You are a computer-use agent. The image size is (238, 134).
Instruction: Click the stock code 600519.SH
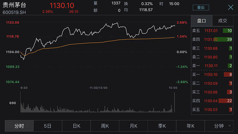(14, 12)
